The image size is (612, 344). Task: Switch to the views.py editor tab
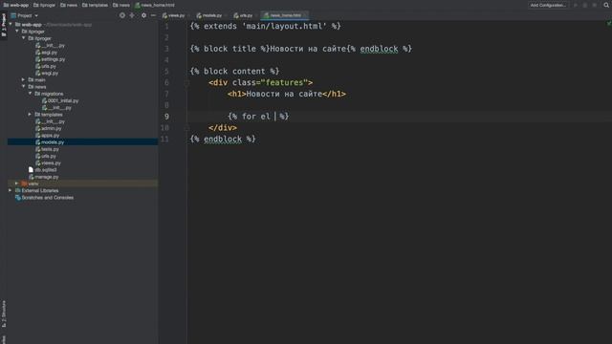174,15
